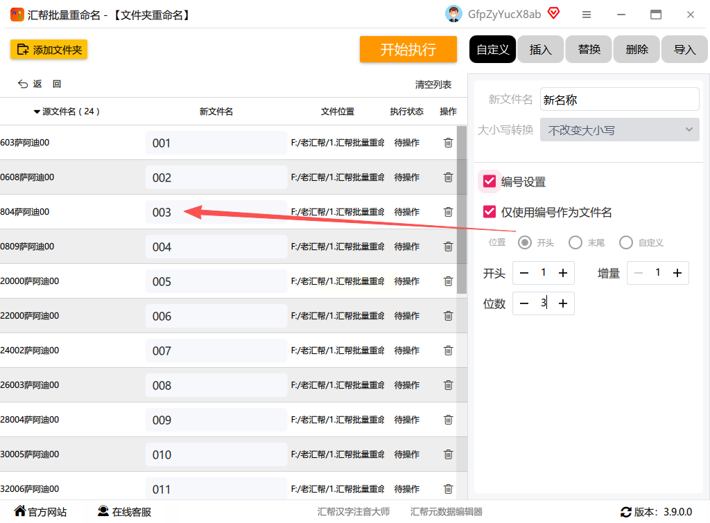Go back using the 返回 arrow

pos(23,84)
